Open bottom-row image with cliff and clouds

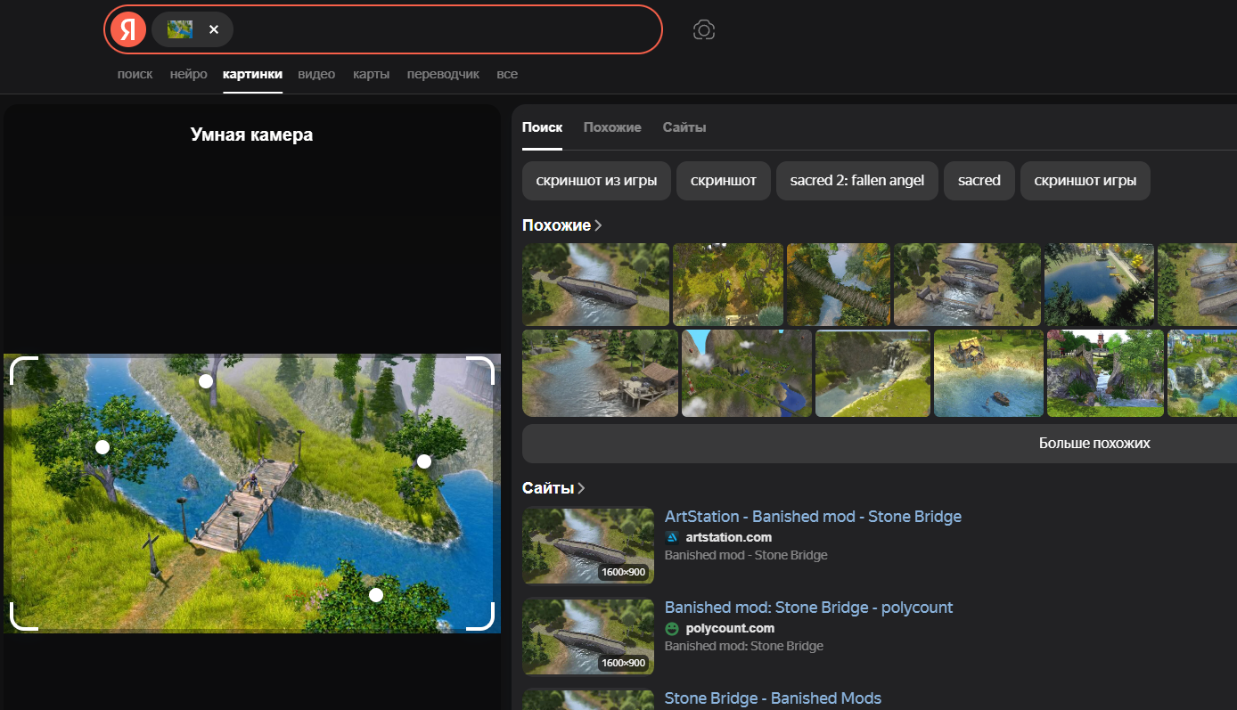pyautogui.click(x=747, y=373)
